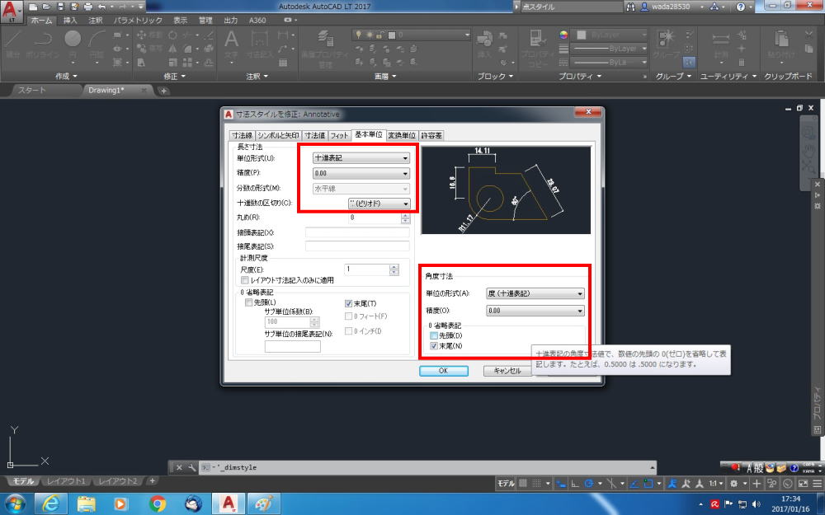The height and width of the screenshot is (515, 825).
Task: Uncheck the linear 末尾(T) zero suppression box
Action: [x=348, y=303]
